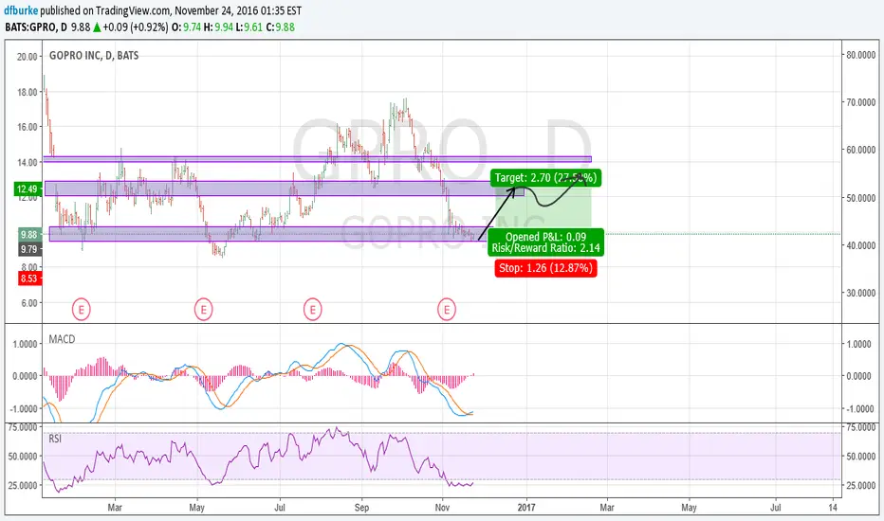Click the 25.0000 RSI level on right scale
The image size is (884, 521).
click(861, 485)
